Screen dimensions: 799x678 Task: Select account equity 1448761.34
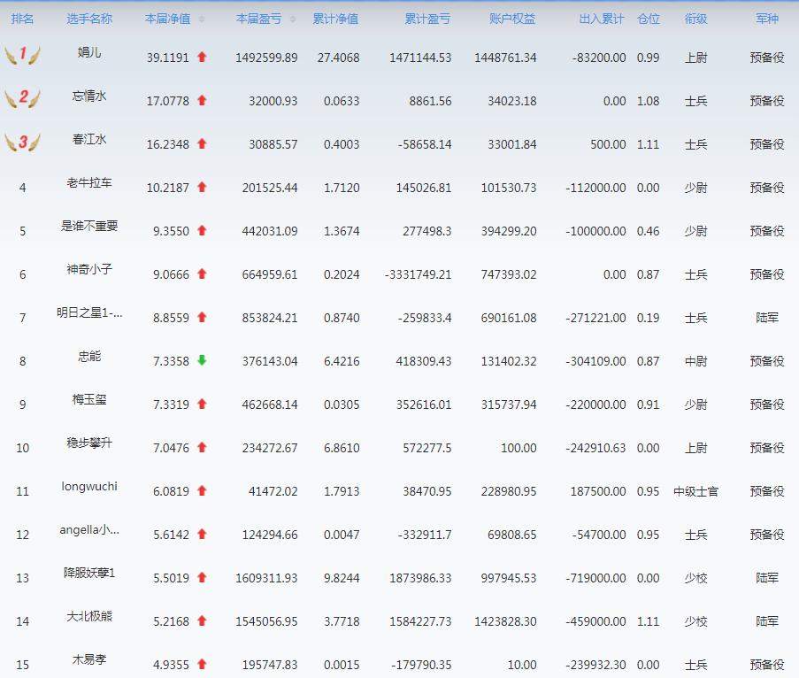pos(505,58)
